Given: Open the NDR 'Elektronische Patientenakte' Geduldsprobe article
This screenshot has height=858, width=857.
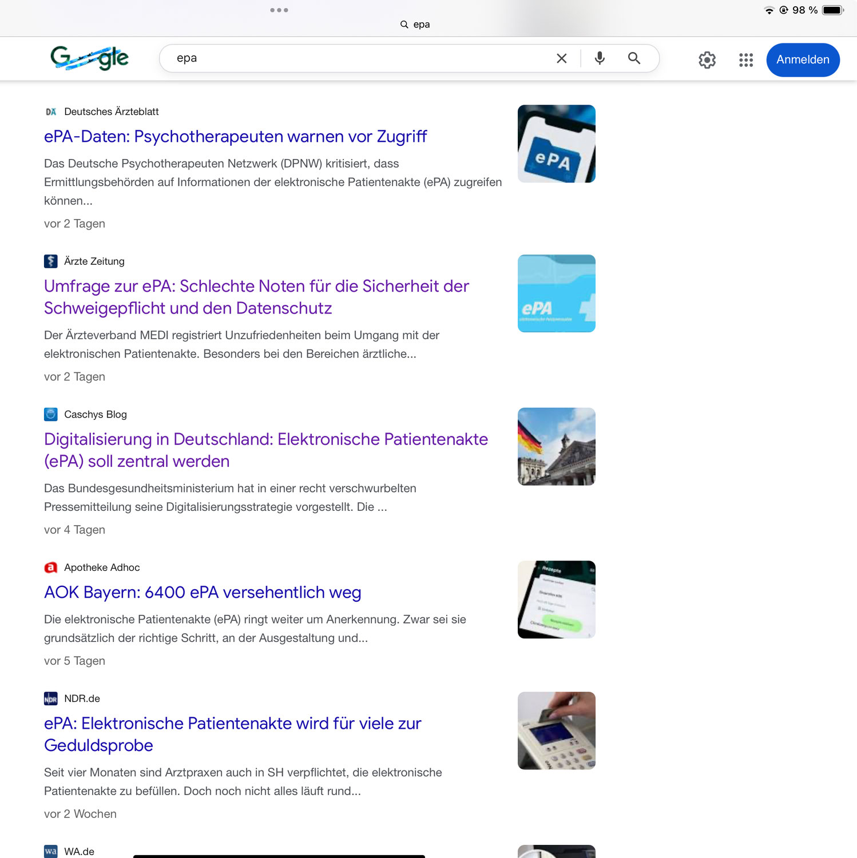Looking at the screenshot, I should click(232, 734).
